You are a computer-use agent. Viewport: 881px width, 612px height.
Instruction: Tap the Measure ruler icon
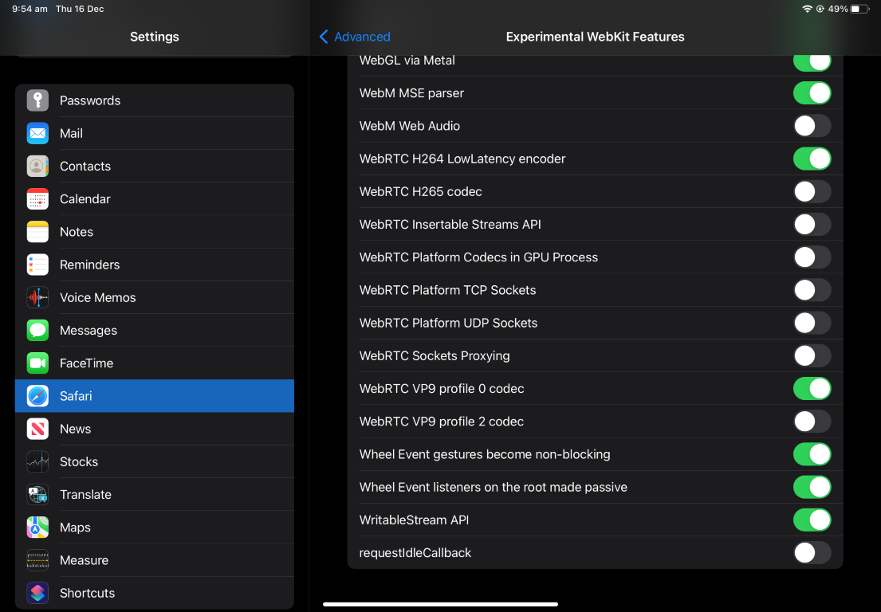pyautogui.click(x=37, y=560)
